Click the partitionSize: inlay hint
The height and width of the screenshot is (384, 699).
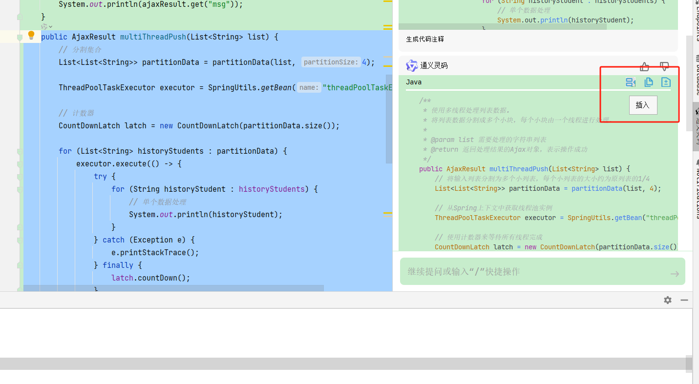point(332,62)
